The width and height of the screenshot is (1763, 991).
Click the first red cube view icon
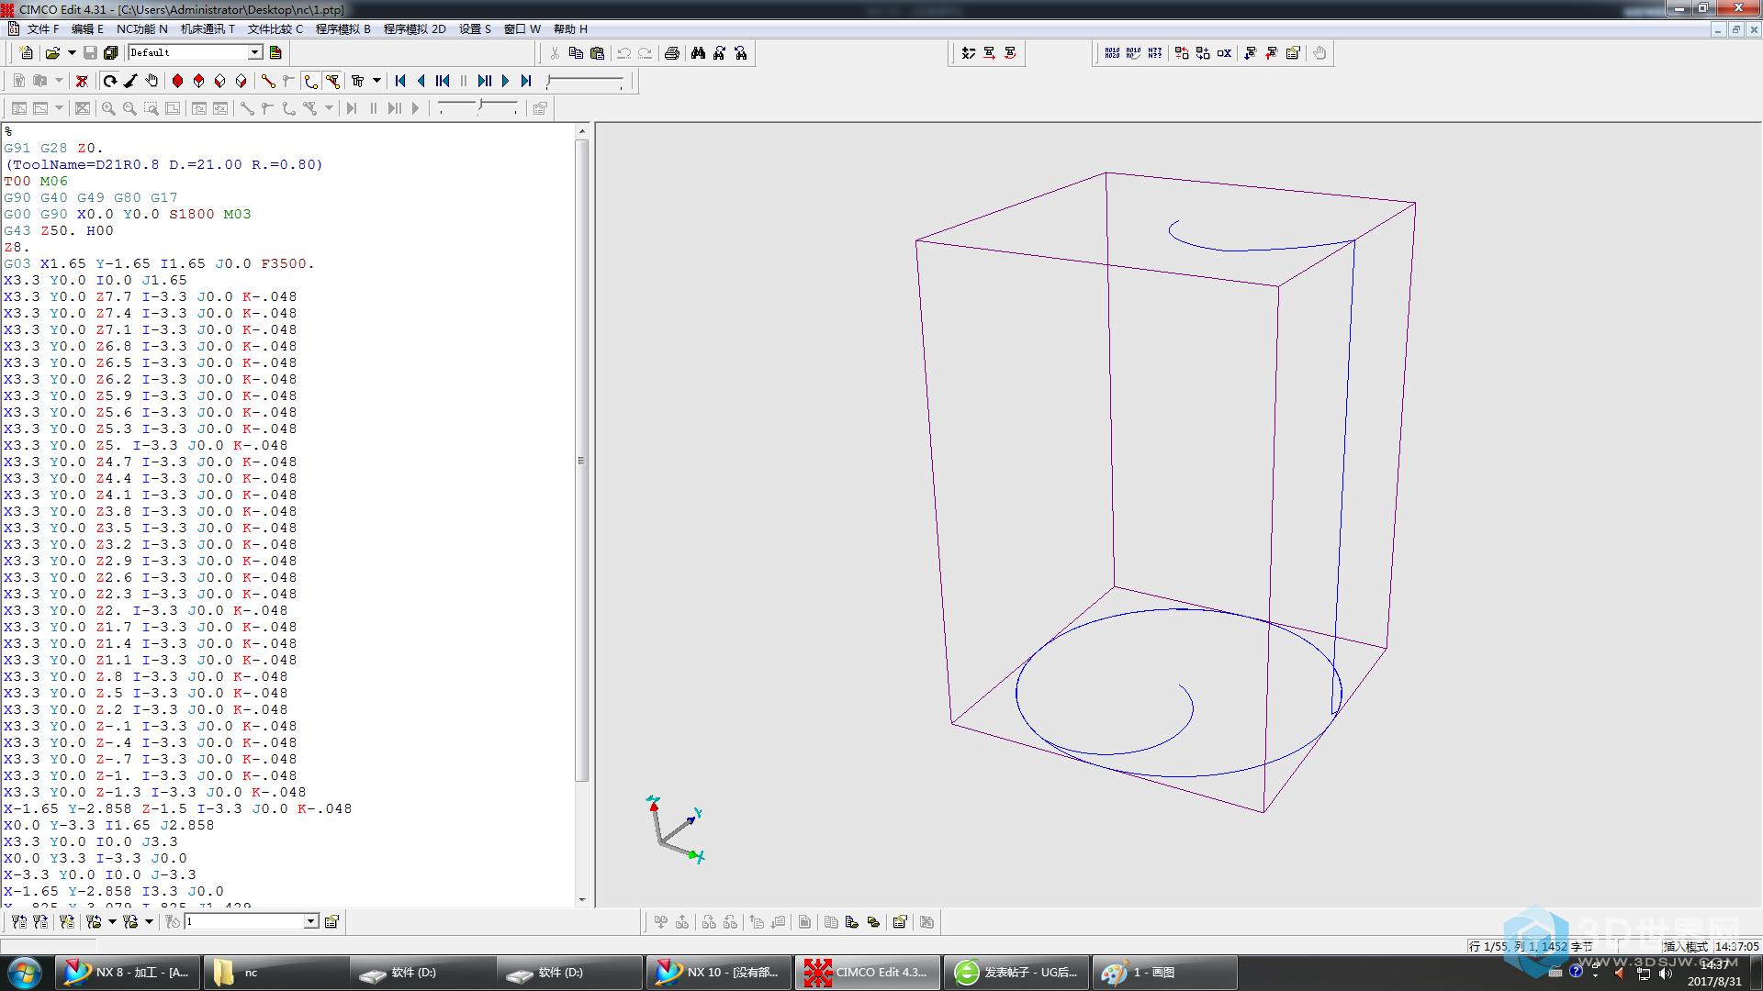coord(178,81)
